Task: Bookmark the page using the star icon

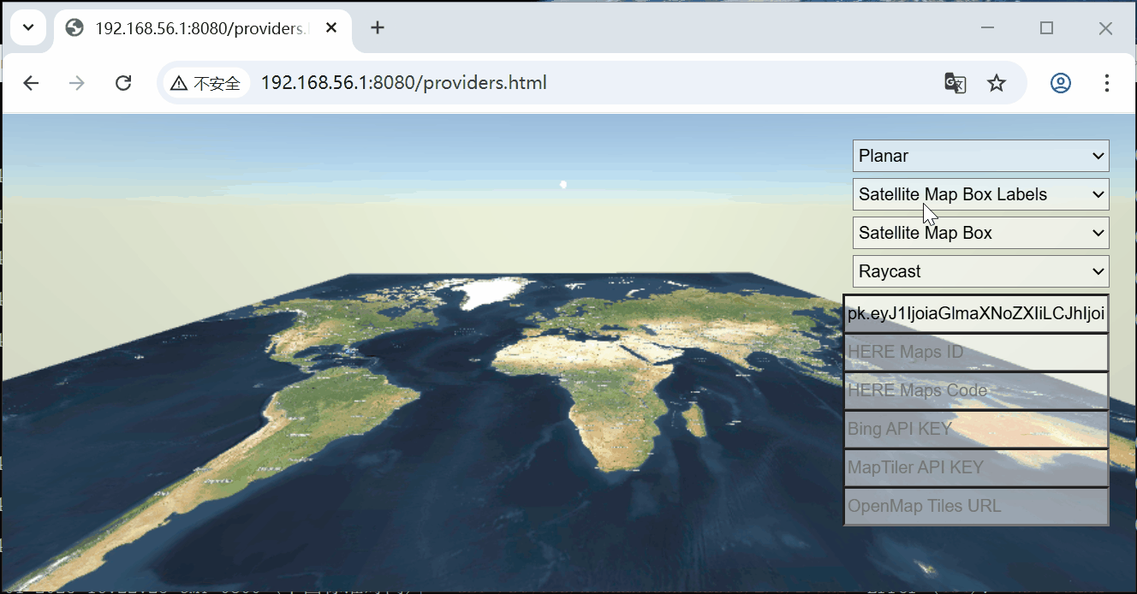Action: pyautogui.click(x=996, y=82)
